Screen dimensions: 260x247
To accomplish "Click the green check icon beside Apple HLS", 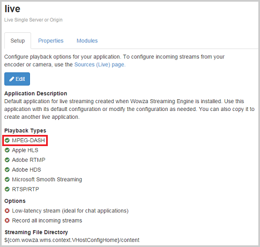I will 7,150.
